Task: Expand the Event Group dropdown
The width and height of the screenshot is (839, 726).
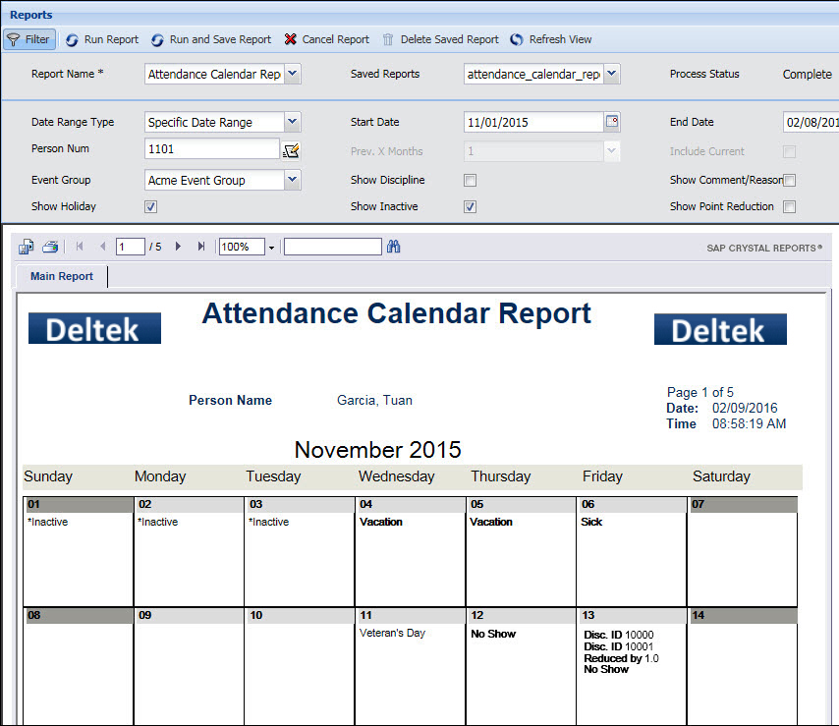Action: click(292, 180)
